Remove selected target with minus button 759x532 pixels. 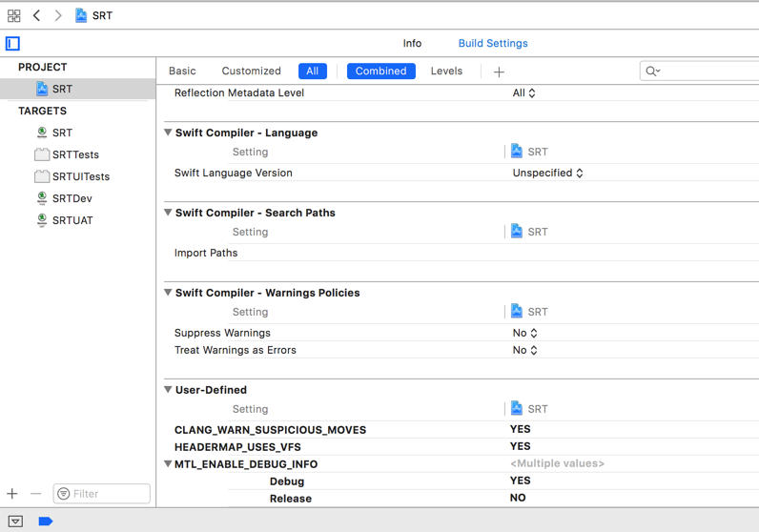click(x=36, y=494)
